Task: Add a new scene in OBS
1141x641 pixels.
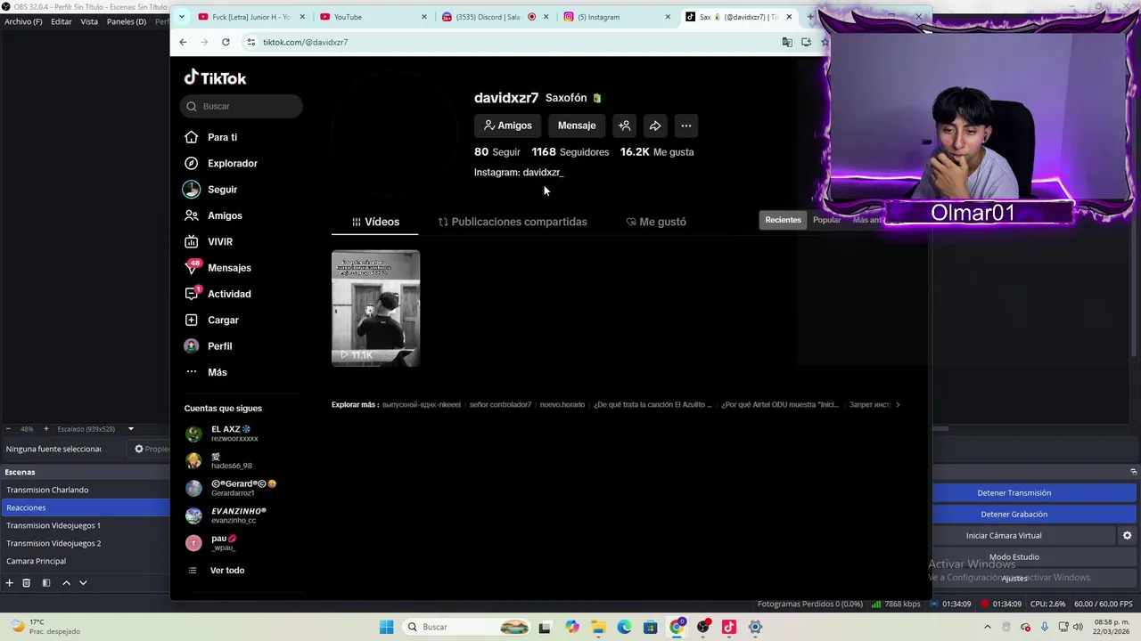Action: [10, 583]
